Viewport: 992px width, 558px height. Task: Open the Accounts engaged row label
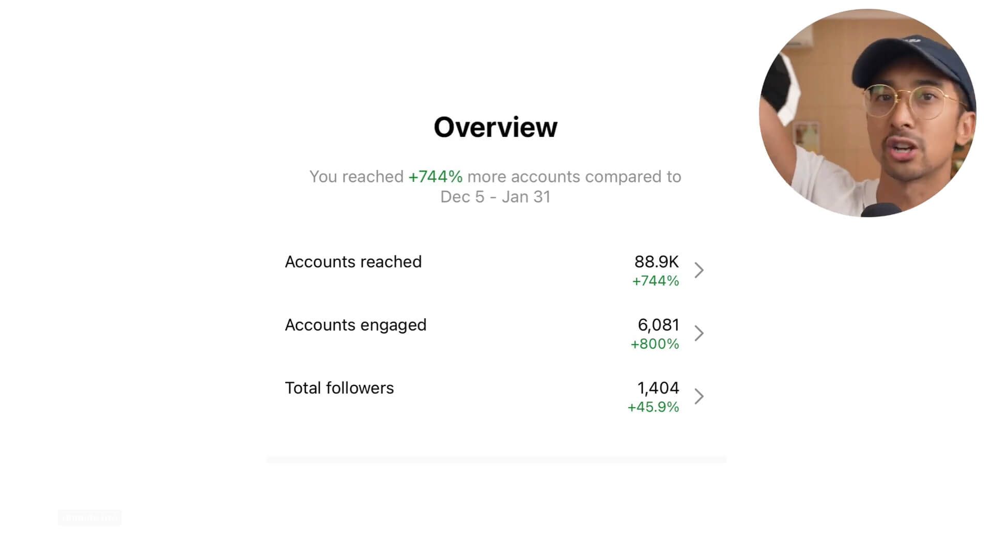355,325
